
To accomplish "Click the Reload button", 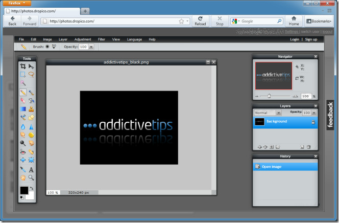I will coord(200,21).
